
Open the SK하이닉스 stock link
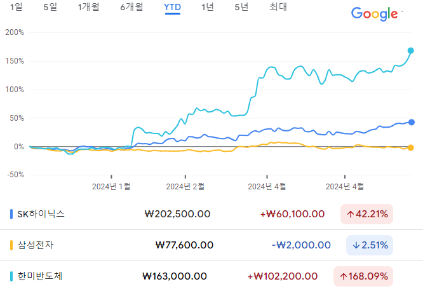[41, 214]
